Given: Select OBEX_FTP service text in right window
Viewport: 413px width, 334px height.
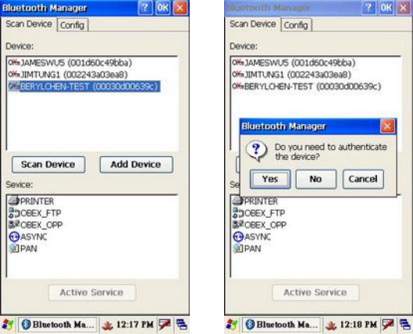Looking at the screenshot, I should point(265,213).
